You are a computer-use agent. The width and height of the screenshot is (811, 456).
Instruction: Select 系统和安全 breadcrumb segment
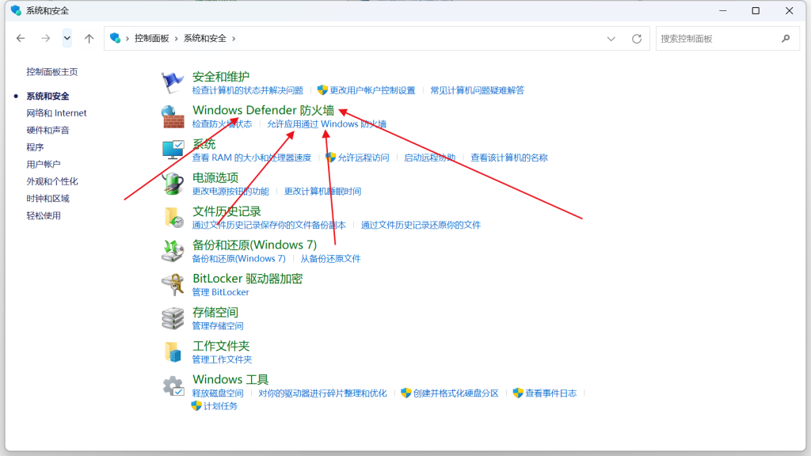[x=205, y=38]
